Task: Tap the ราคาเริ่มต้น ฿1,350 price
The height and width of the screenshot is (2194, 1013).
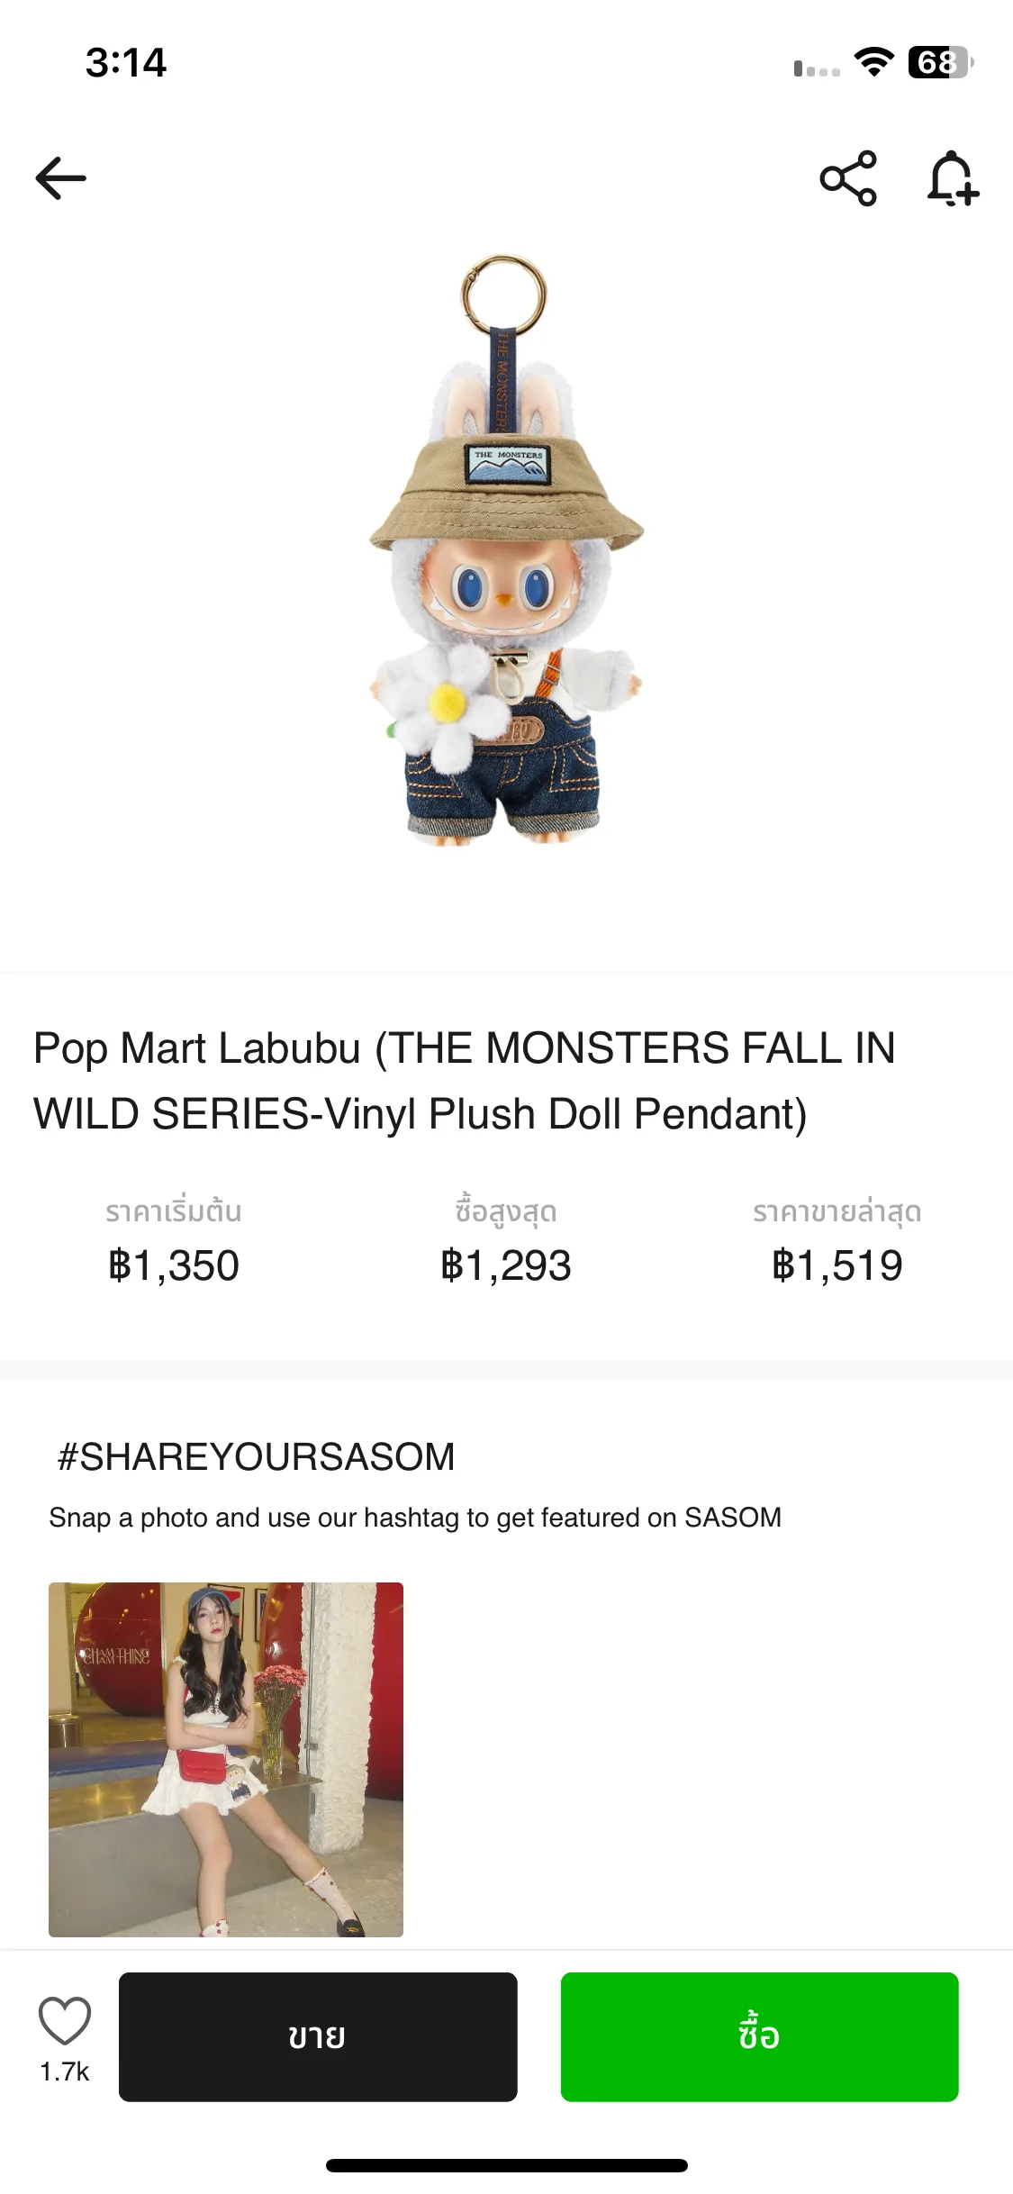Action: [174, 1265]
